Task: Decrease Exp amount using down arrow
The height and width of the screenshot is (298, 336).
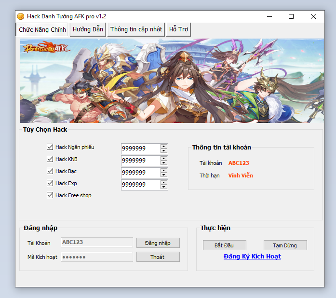Action: pyautogui.click(x=164, y=187)
